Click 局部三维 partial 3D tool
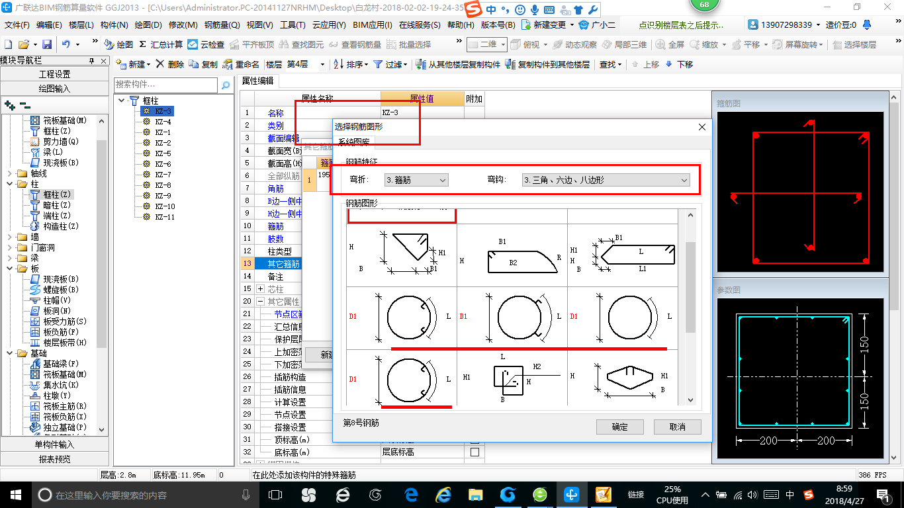Image resolution: width=904 pixels, height=508 pixels. coord(624,44)
